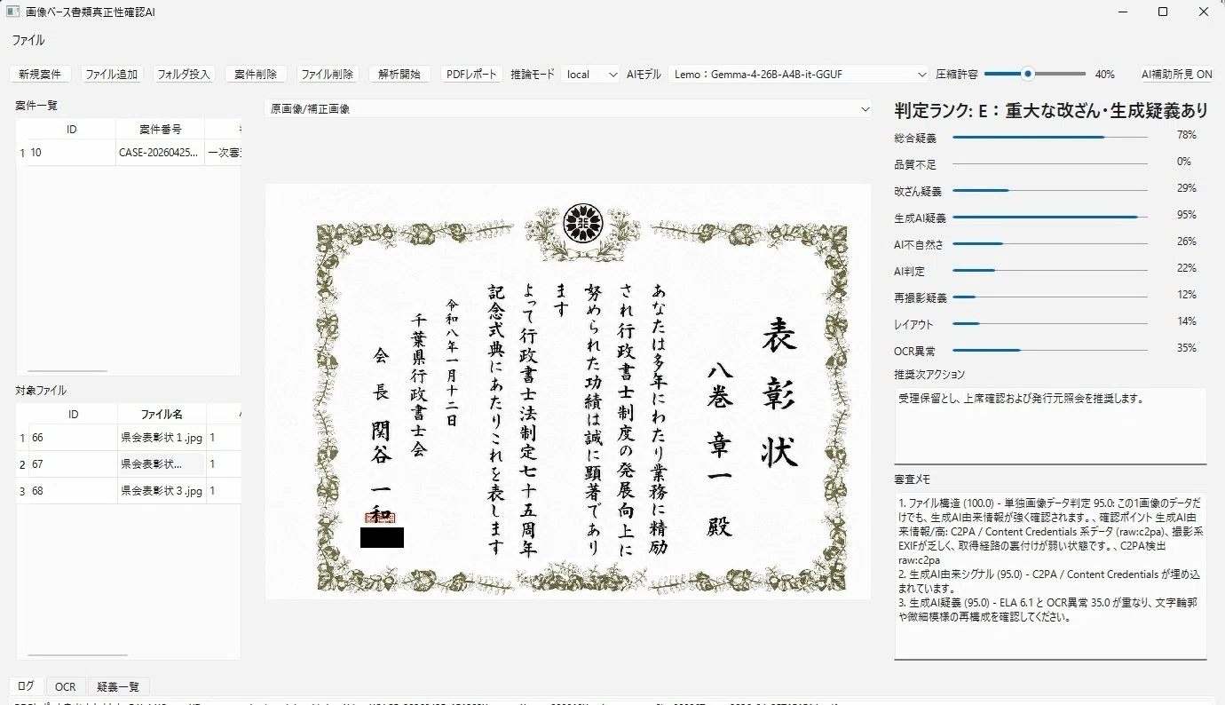The width and height of the screenshot is (1225, 705).
Task: Switch to the ログ tab
Action: pyautogui.click(x=27, y=686)
